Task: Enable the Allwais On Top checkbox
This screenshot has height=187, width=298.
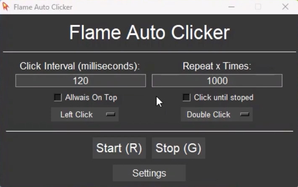Action: pos(57,97)
